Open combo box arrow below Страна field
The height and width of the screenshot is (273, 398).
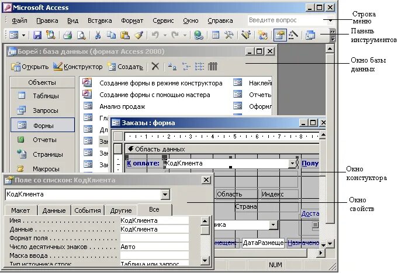[273, 224]
